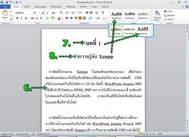Screen dimensions: 189x137
Task: Click the zoom slider handle
Action: (176, 134)
